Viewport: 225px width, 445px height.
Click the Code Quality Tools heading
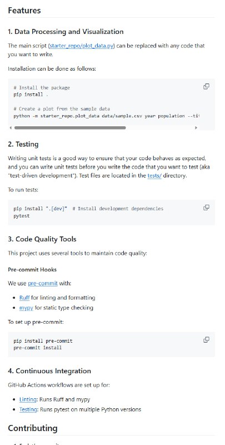click(42, 239)
